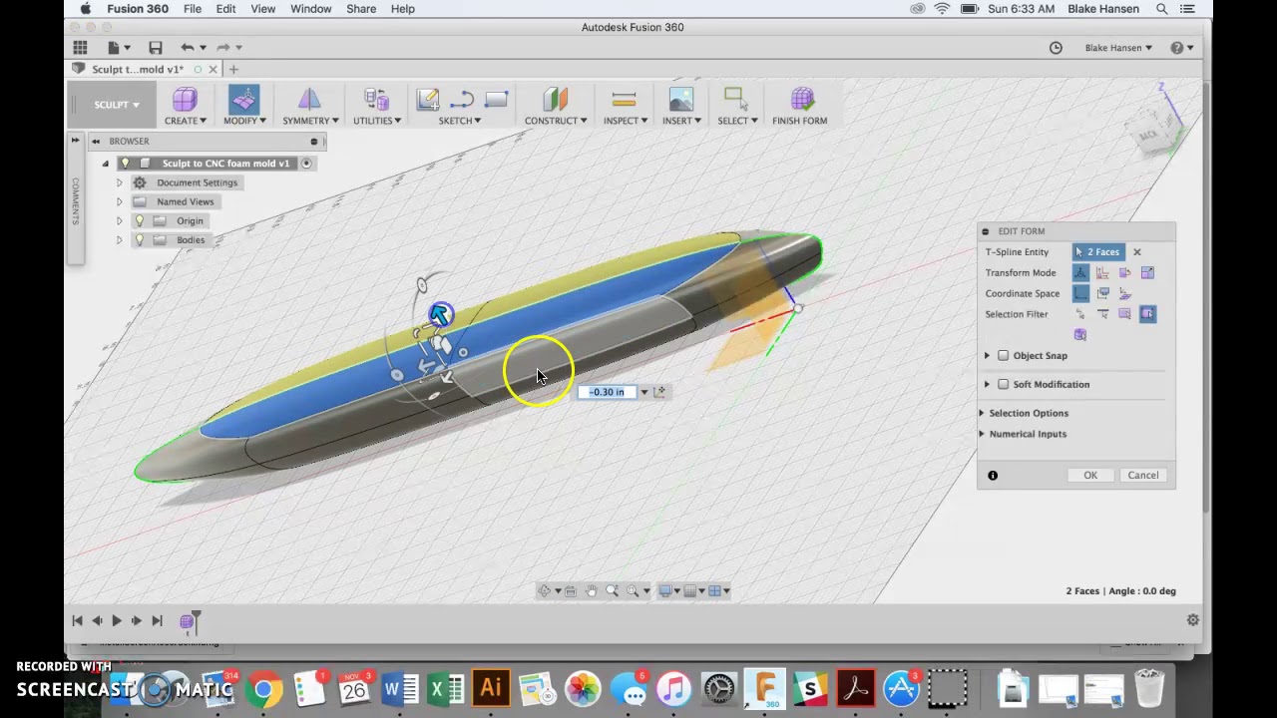Open the Share menu

pos(361,9)
